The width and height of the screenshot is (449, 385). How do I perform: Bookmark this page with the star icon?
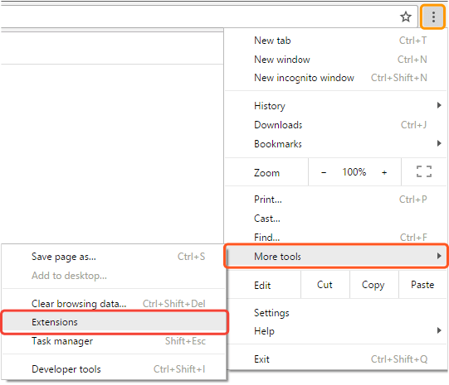tap(406, 17)
